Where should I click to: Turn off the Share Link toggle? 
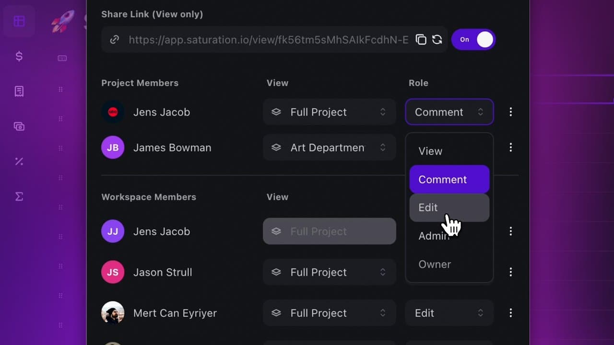click(x=473, y=40)
